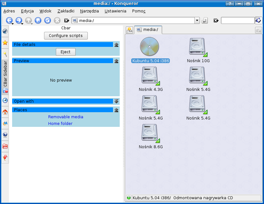Toggle the green link-view indicator in status bar
264x204 pixels.
point(129,198)
